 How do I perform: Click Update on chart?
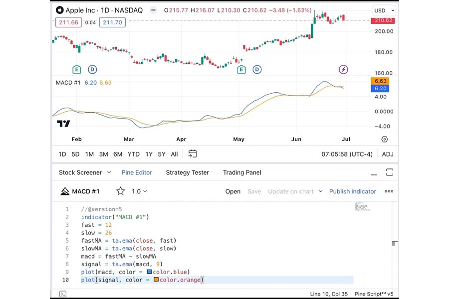click(291, 191)
